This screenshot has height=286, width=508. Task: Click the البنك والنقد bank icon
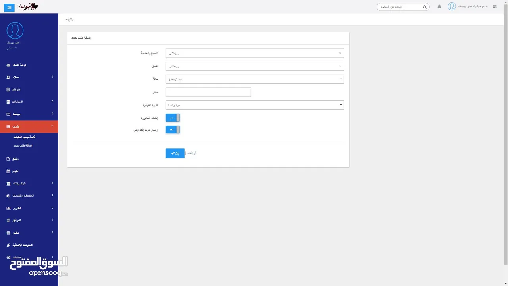(x=8, y=184)
